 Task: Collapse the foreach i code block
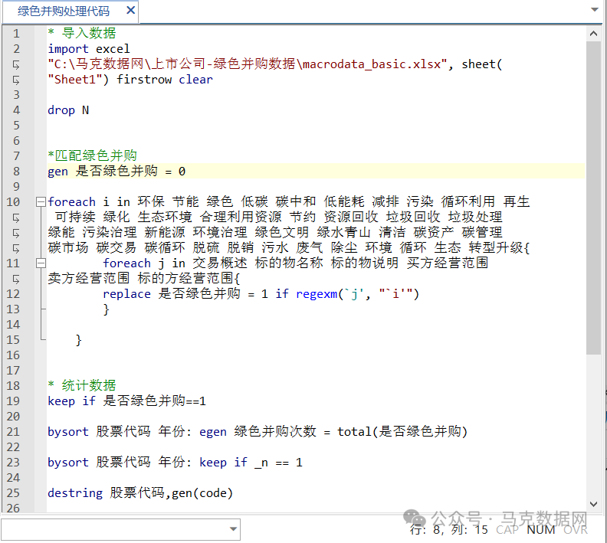41,201
